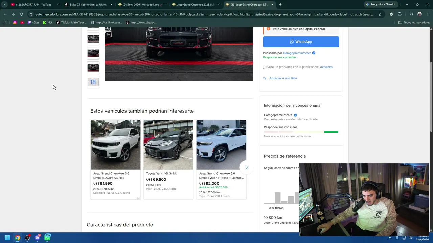Open the black Toyota Yaris listing photo
The width and height of the screenshot is (433, 243).
tap(168, 145)
